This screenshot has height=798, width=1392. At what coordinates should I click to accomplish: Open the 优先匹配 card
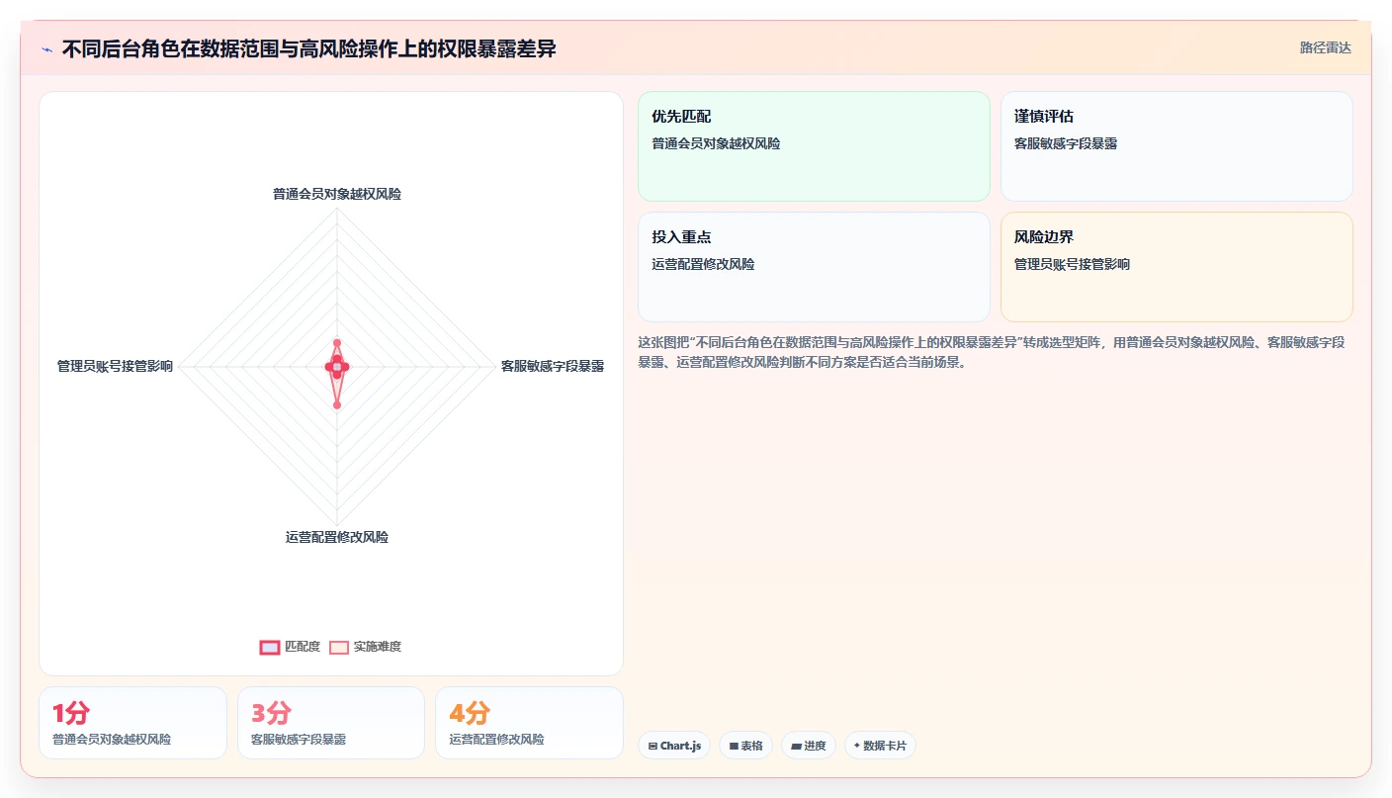(x=814, y=146)
